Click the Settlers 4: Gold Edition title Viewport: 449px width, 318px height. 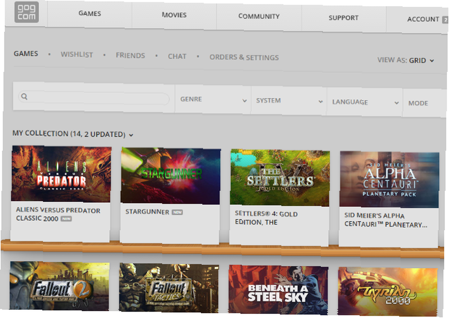(x=266, y=218)
